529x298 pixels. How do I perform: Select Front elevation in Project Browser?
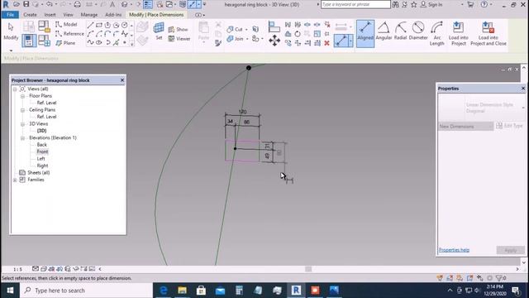click(x=42, y=151)
